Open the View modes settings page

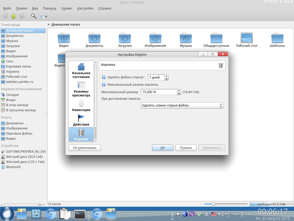coord(81,85)
